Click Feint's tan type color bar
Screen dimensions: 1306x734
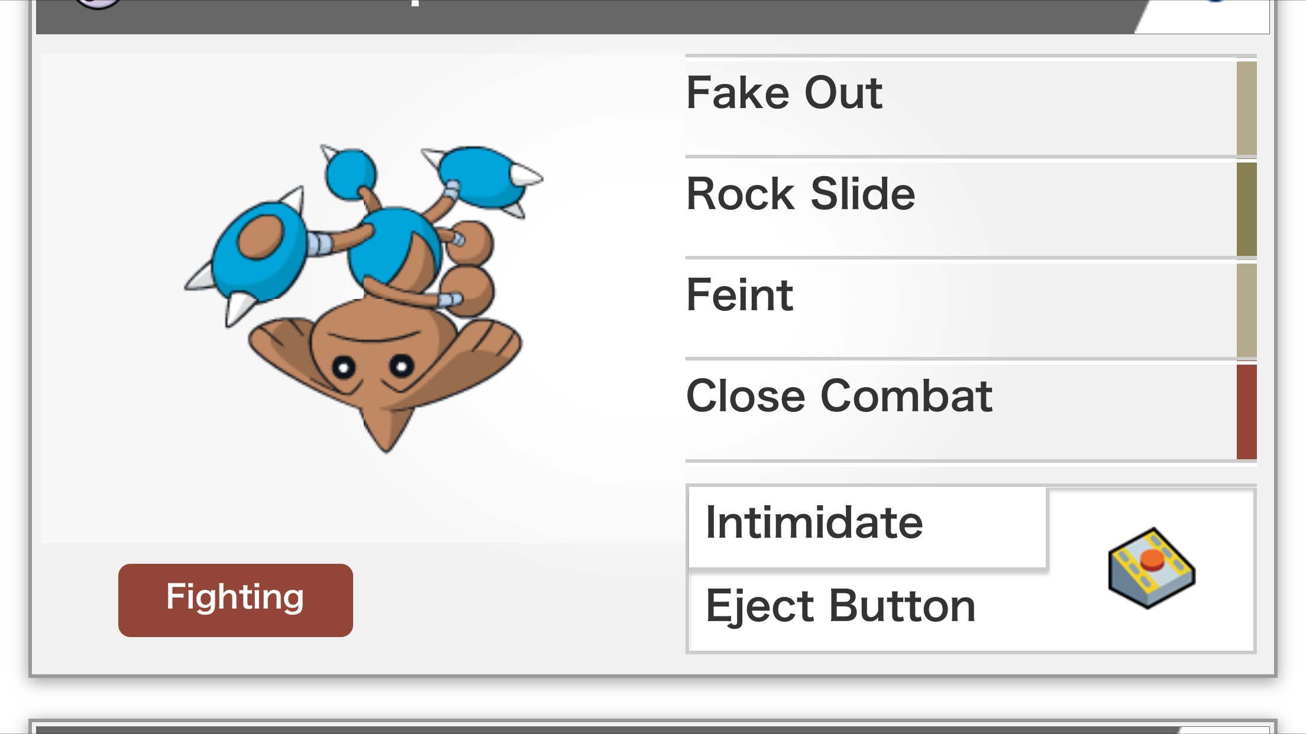pyautogui.click(x=1247, y=310)
